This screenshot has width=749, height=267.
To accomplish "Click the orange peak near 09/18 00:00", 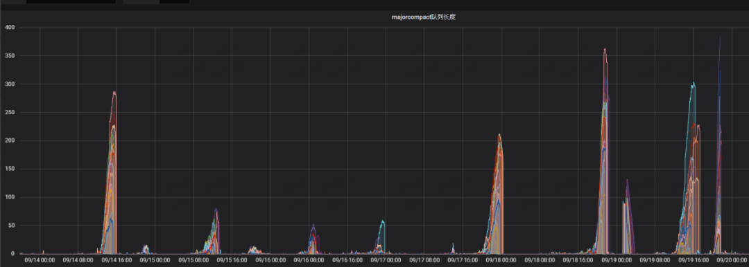I will 499,136.
